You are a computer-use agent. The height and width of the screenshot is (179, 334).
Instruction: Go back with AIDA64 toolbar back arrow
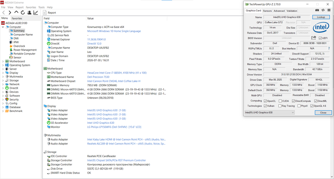pos(3,13)
